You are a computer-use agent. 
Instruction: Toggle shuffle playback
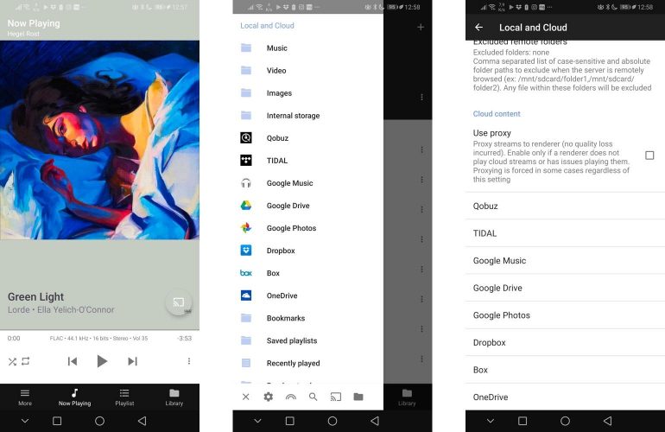coord(12,361)
